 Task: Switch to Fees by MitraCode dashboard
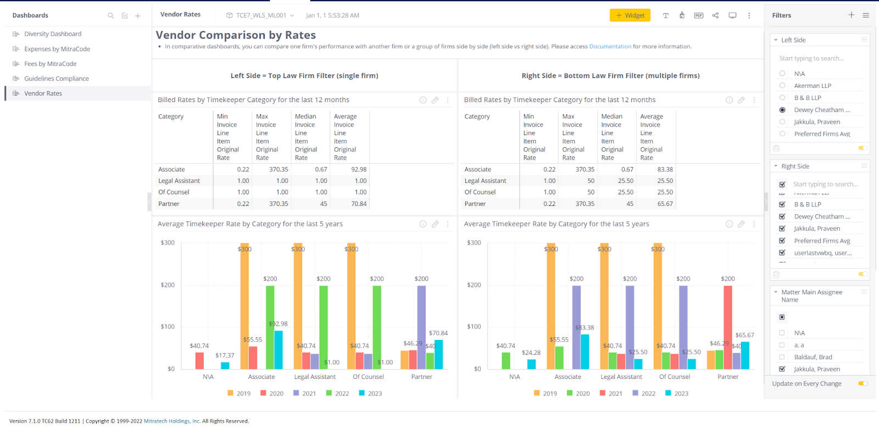51,64
